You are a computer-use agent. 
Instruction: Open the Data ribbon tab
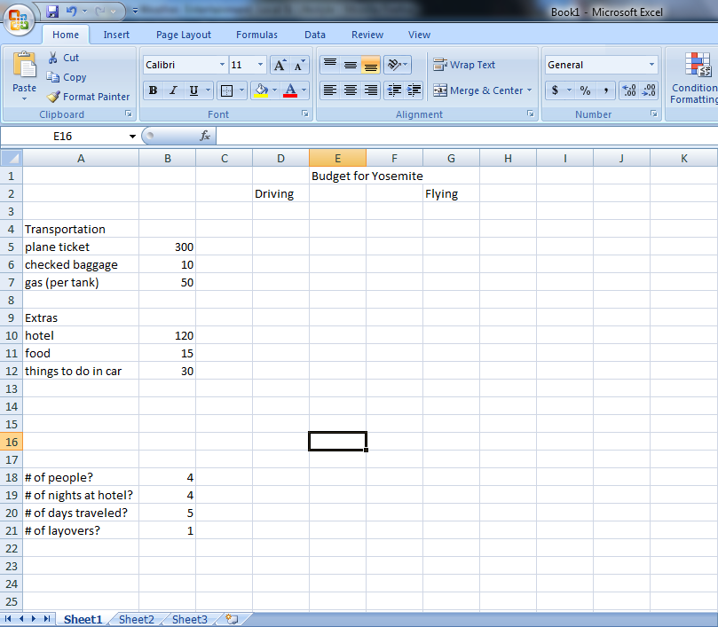point(315,35)
